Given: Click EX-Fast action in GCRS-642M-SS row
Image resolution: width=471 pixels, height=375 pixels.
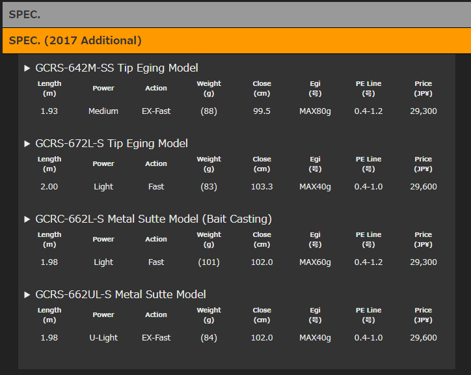Looking at the screenshot, I should point(156,111).
